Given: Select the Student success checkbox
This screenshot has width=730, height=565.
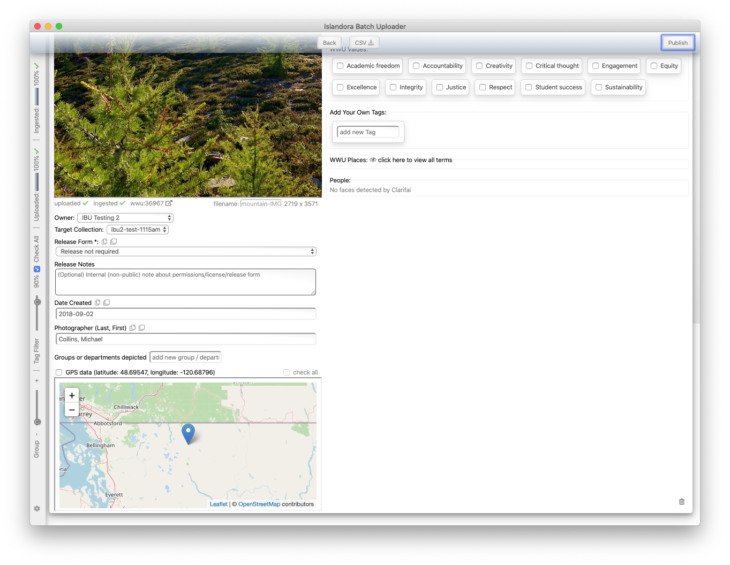Looking at the screenshot, I should [529, 87].
